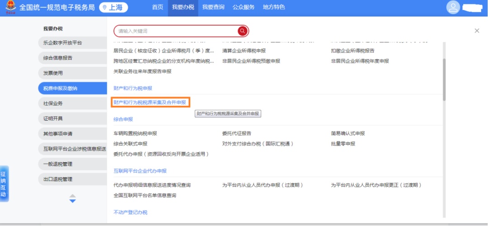Click the user avatar icon
The image size is (488, 226).
(453, 8)
